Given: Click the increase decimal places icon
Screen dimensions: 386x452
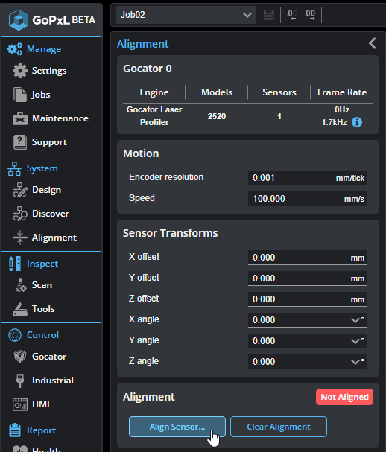Looking at the screenshot, I should coord(310,15).
